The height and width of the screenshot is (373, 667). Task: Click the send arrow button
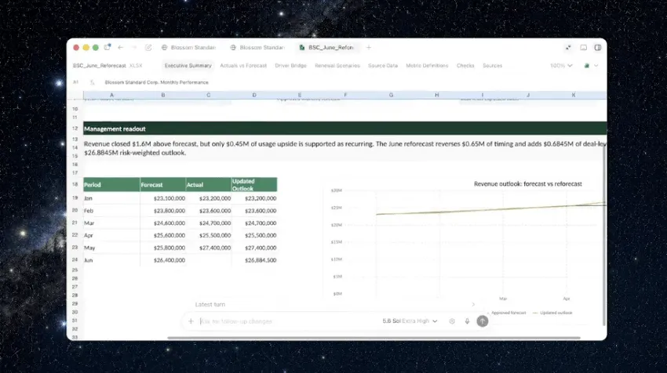click(x=483, y=321)
